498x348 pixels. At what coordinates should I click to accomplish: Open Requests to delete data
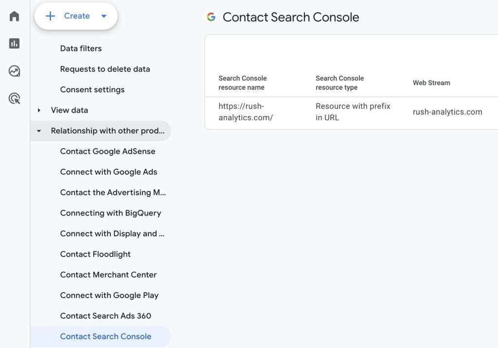[105, 69]
